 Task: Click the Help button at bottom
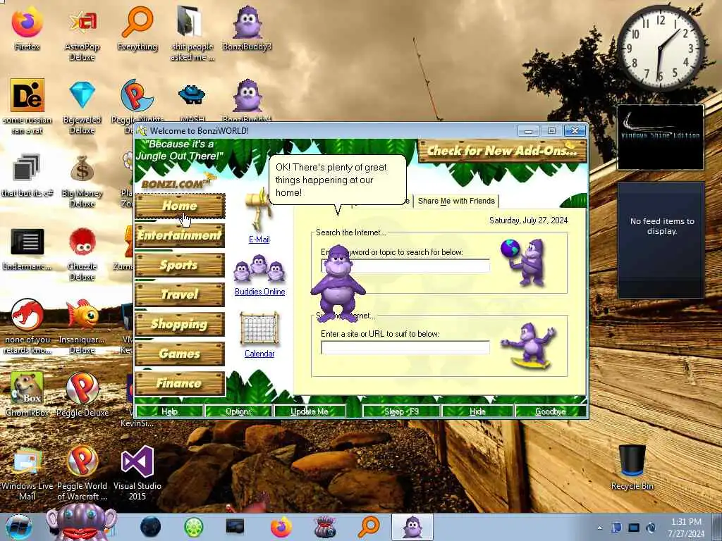point(169,411)
